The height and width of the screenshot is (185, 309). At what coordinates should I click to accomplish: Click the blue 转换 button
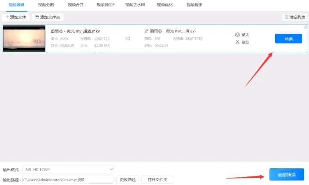coord(288,39)
